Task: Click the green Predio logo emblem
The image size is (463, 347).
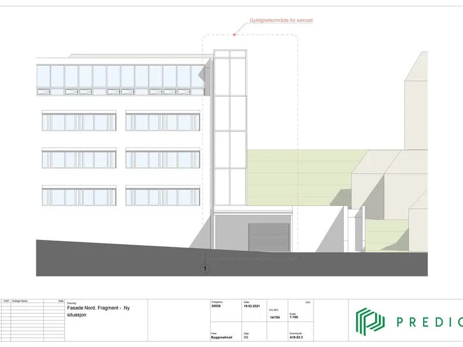Action: click(370, 322)
